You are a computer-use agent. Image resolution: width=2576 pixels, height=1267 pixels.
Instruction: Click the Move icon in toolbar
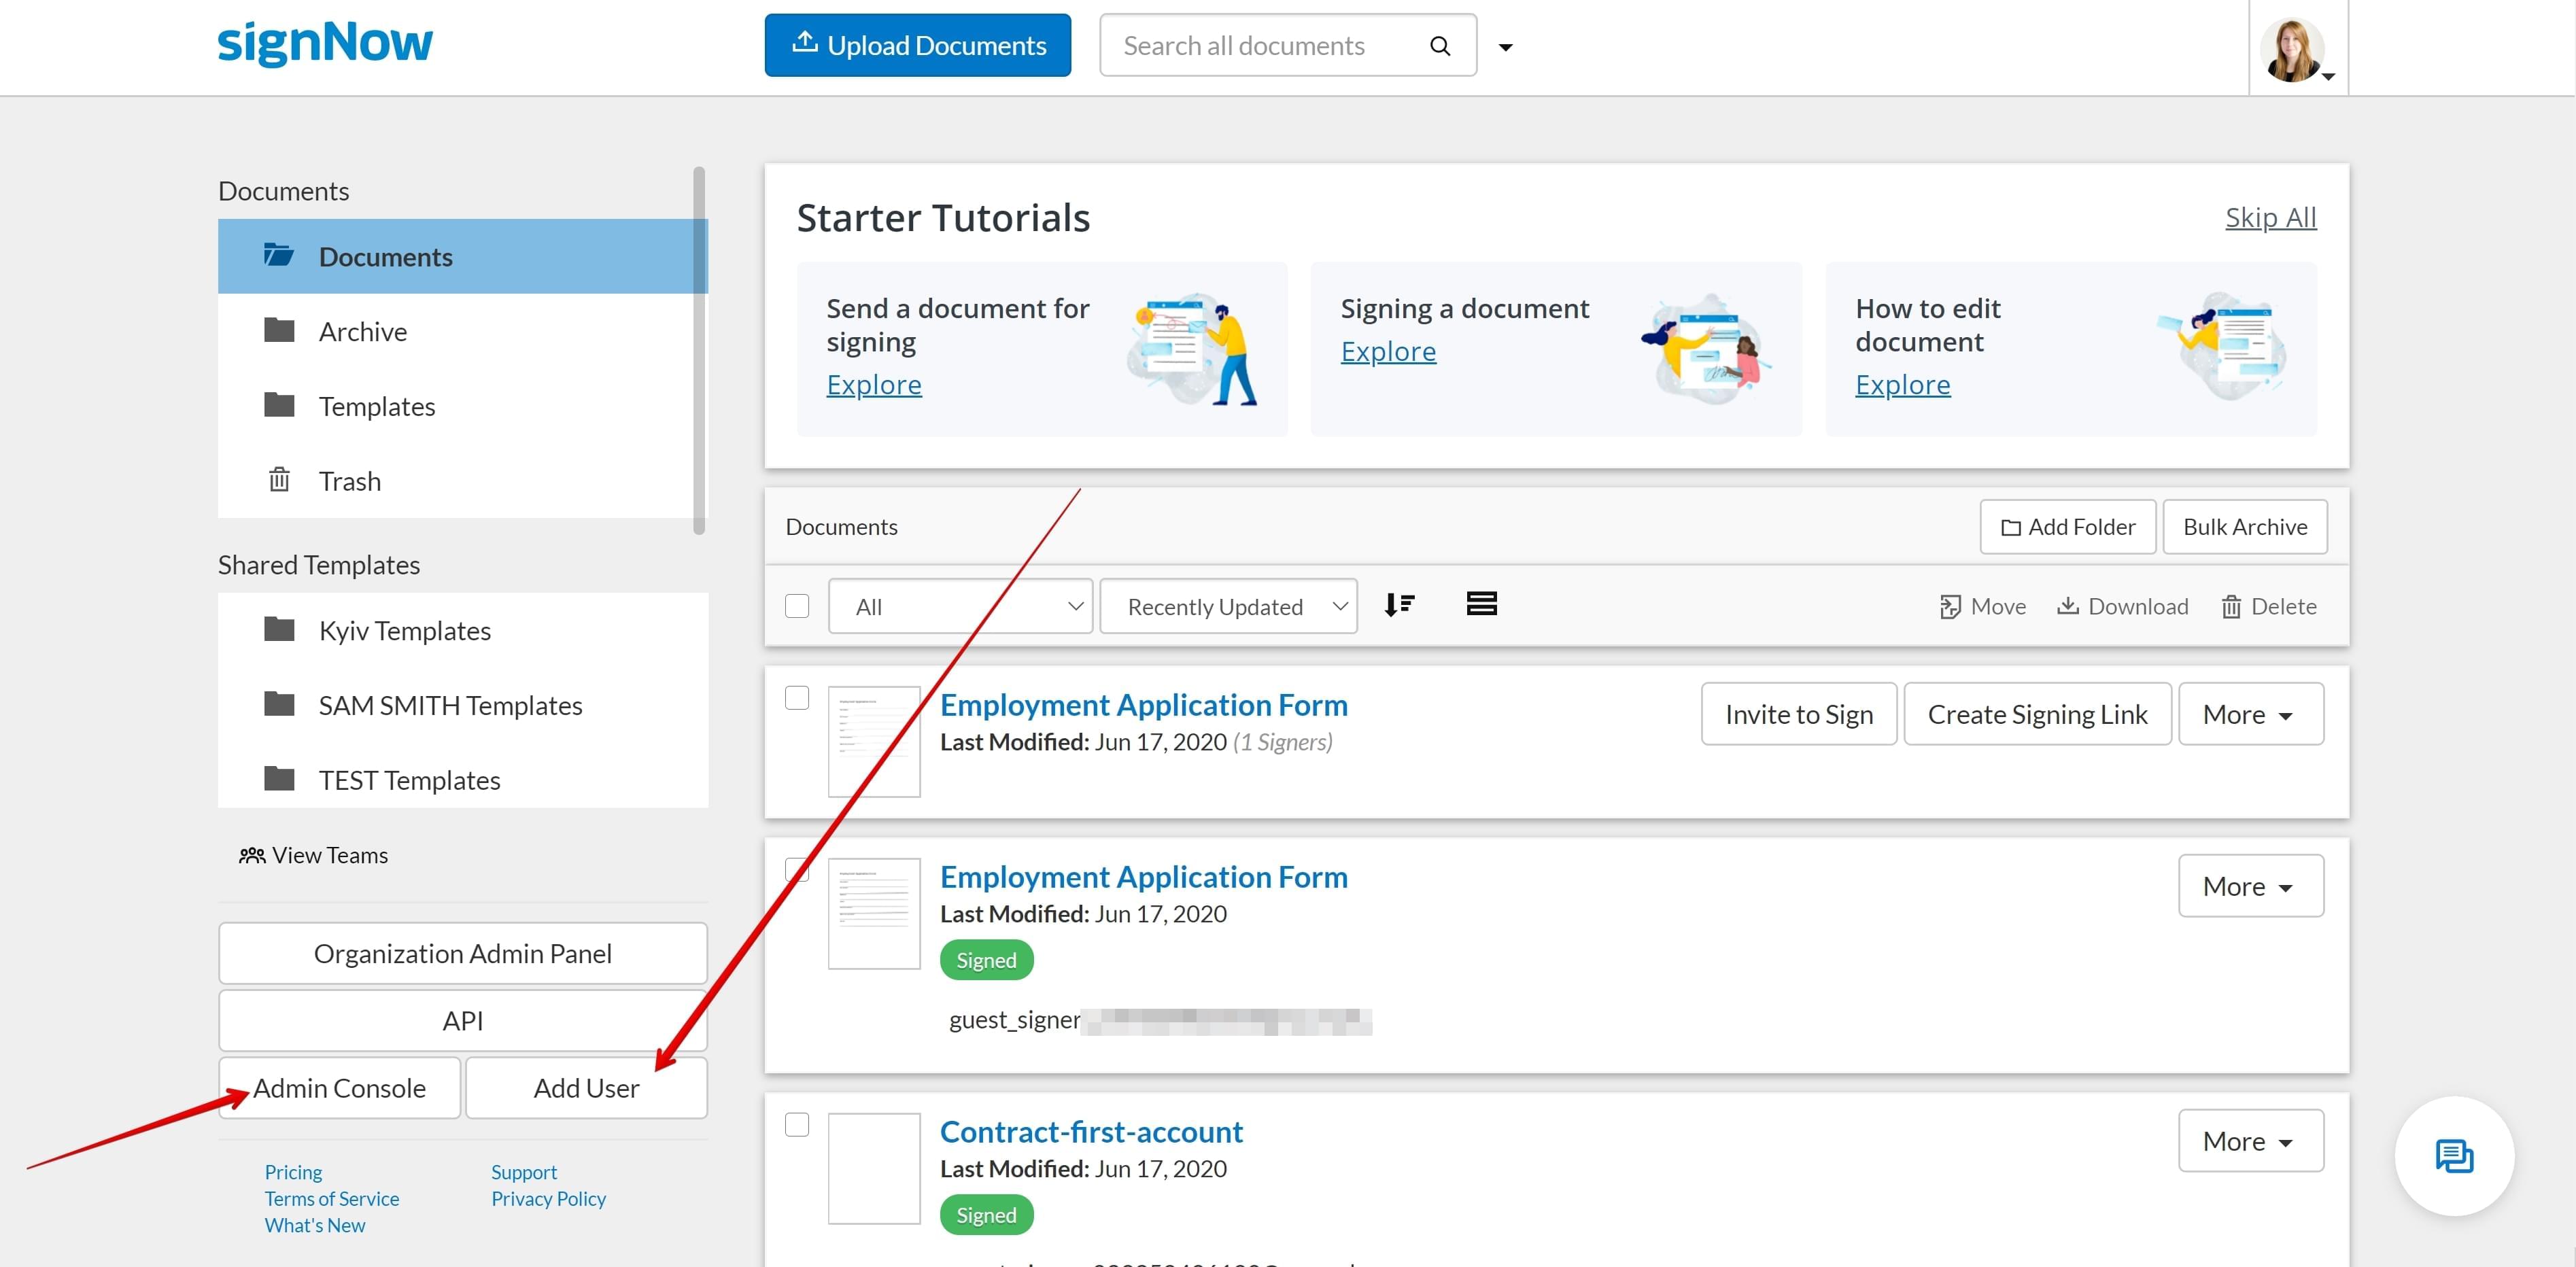pyautogui.click(x=1950, y=607)
